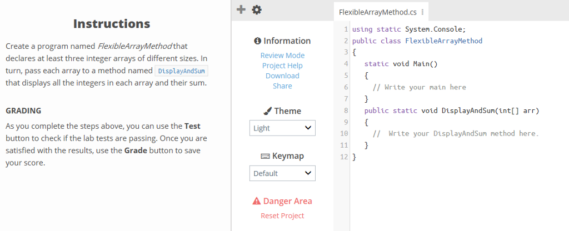Click the plus icon to add file
569x231 pixels.
tap(241, 10)
